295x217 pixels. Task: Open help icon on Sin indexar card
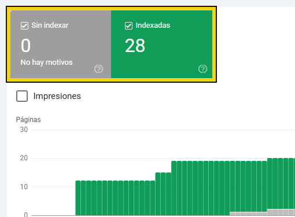click(99, 69)
